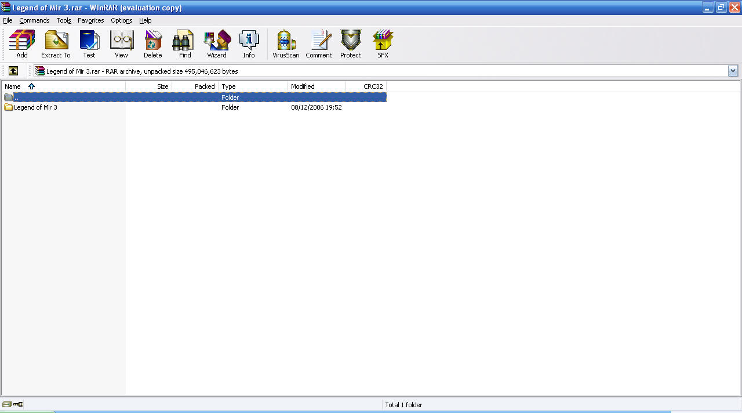Click WinRAR icon in the title bar
This screenshot has height=413, width=742.
[x=6, y=8]
